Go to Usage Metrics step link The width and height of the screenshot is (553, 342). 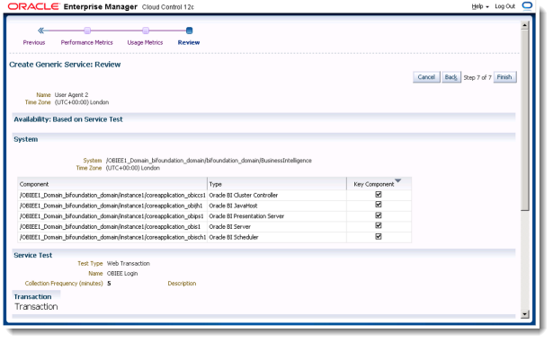coord(145,42)
